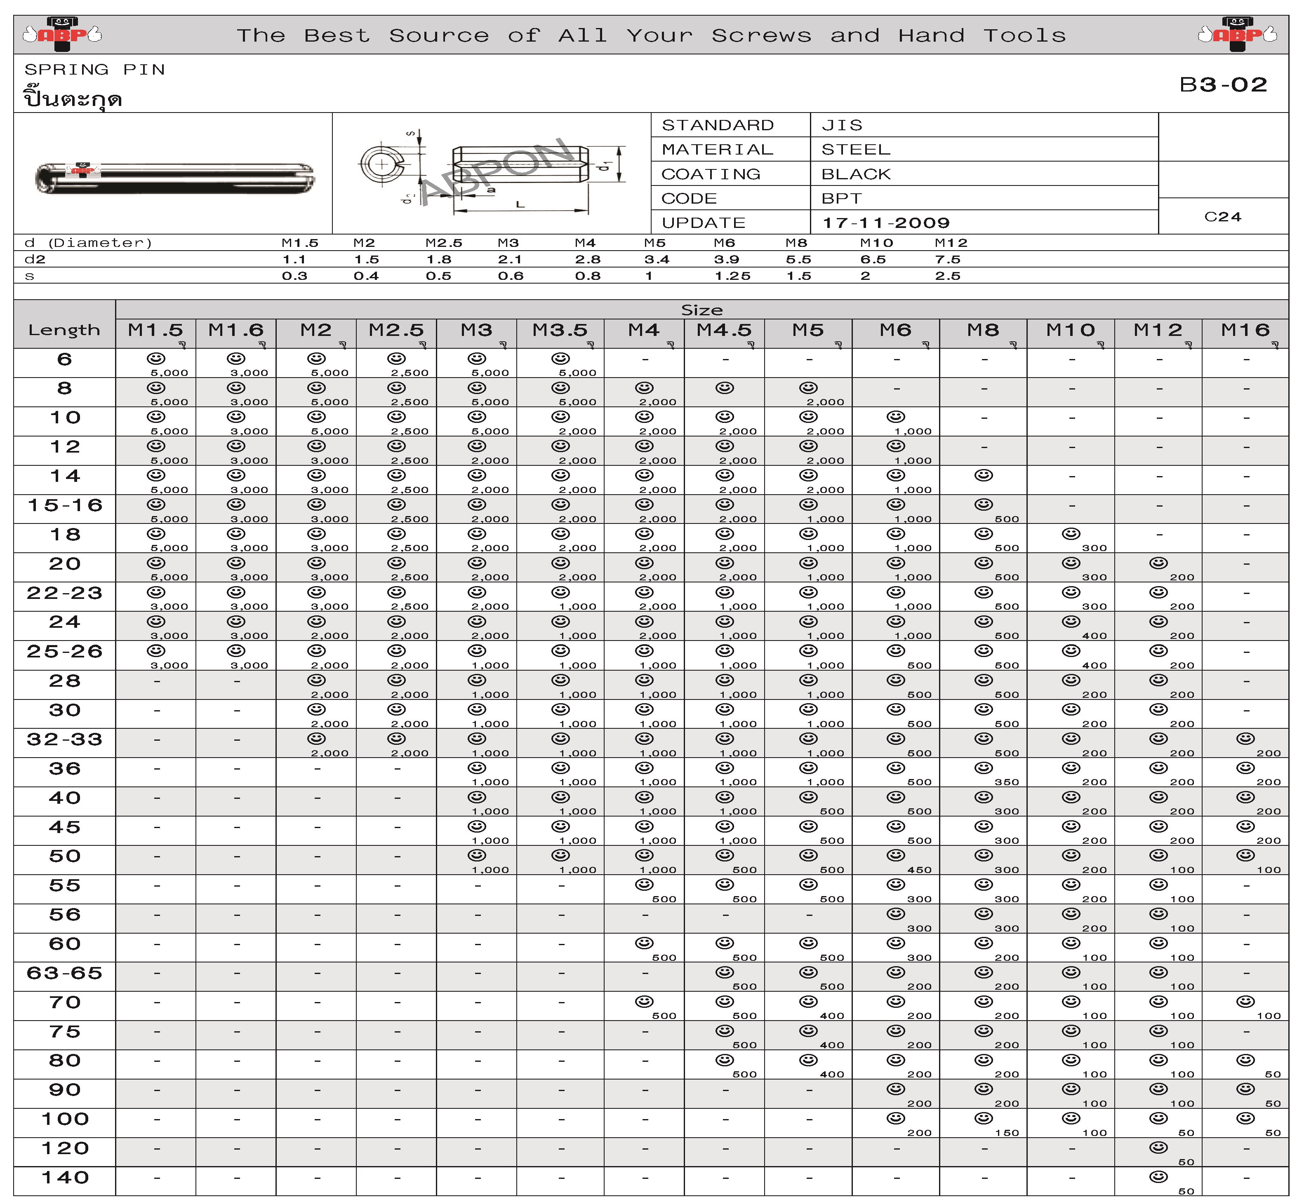Click the 63-65 length row label
Viewport: 1297px width, 1204px height.
(x=64, y=973)
